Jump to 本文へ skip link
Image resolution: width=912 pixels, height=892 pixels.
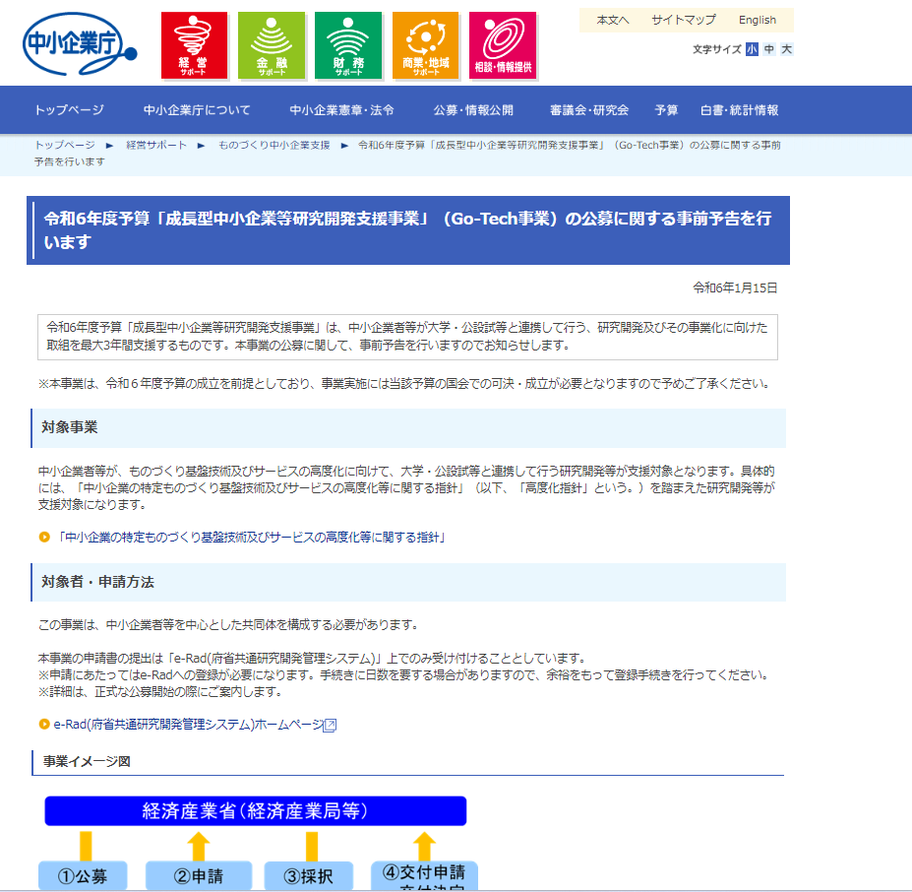[612, 20]
